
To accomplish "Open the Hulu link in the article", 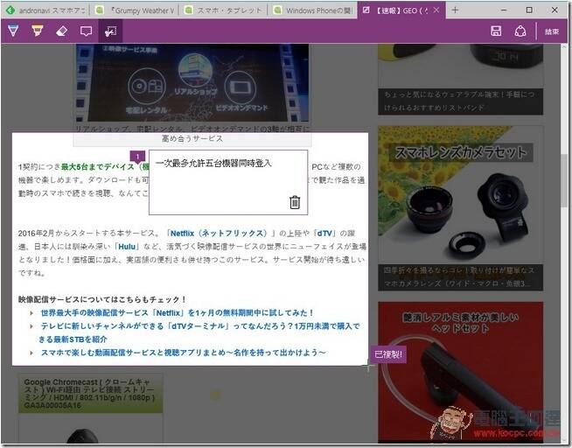I will 127,247.
